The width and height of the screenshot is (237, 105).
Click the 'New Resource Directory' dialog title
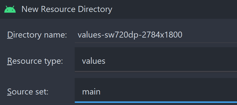point(67,9)
